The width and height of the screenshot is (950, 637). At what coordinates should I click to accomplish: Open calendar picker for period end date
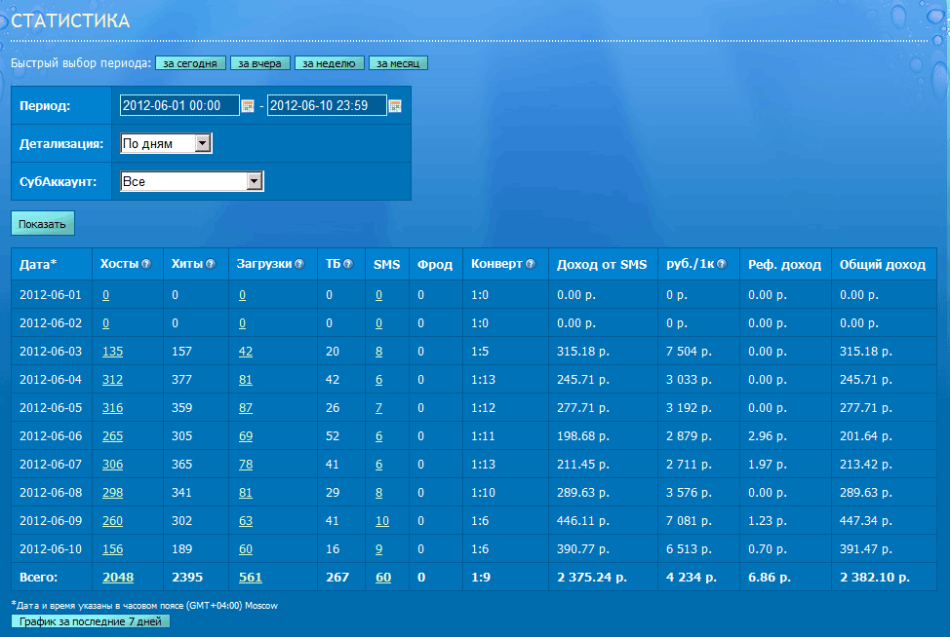pos(395,106)
